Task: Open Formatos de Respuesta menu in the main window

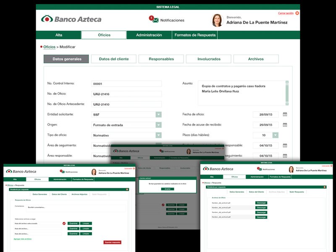Action: (195, 35)
